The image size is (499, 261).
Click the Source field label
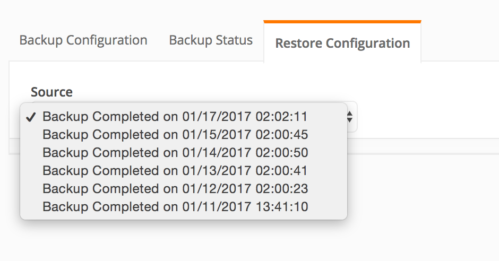51,92
